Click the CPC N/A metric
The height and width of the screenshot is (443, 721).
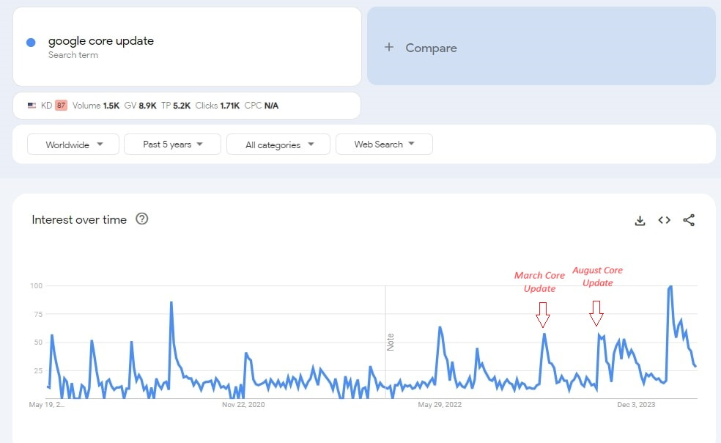(x=261, y=106)
